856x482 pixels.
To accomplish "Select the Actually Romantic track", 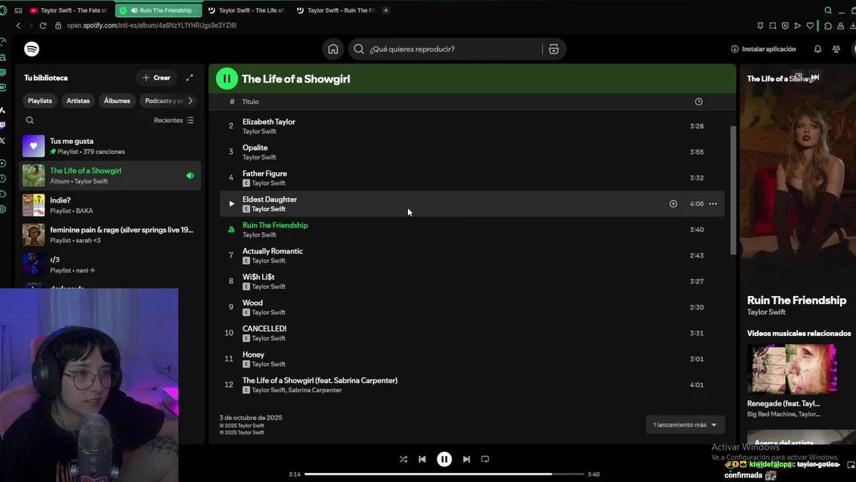I will coord(472,255).
